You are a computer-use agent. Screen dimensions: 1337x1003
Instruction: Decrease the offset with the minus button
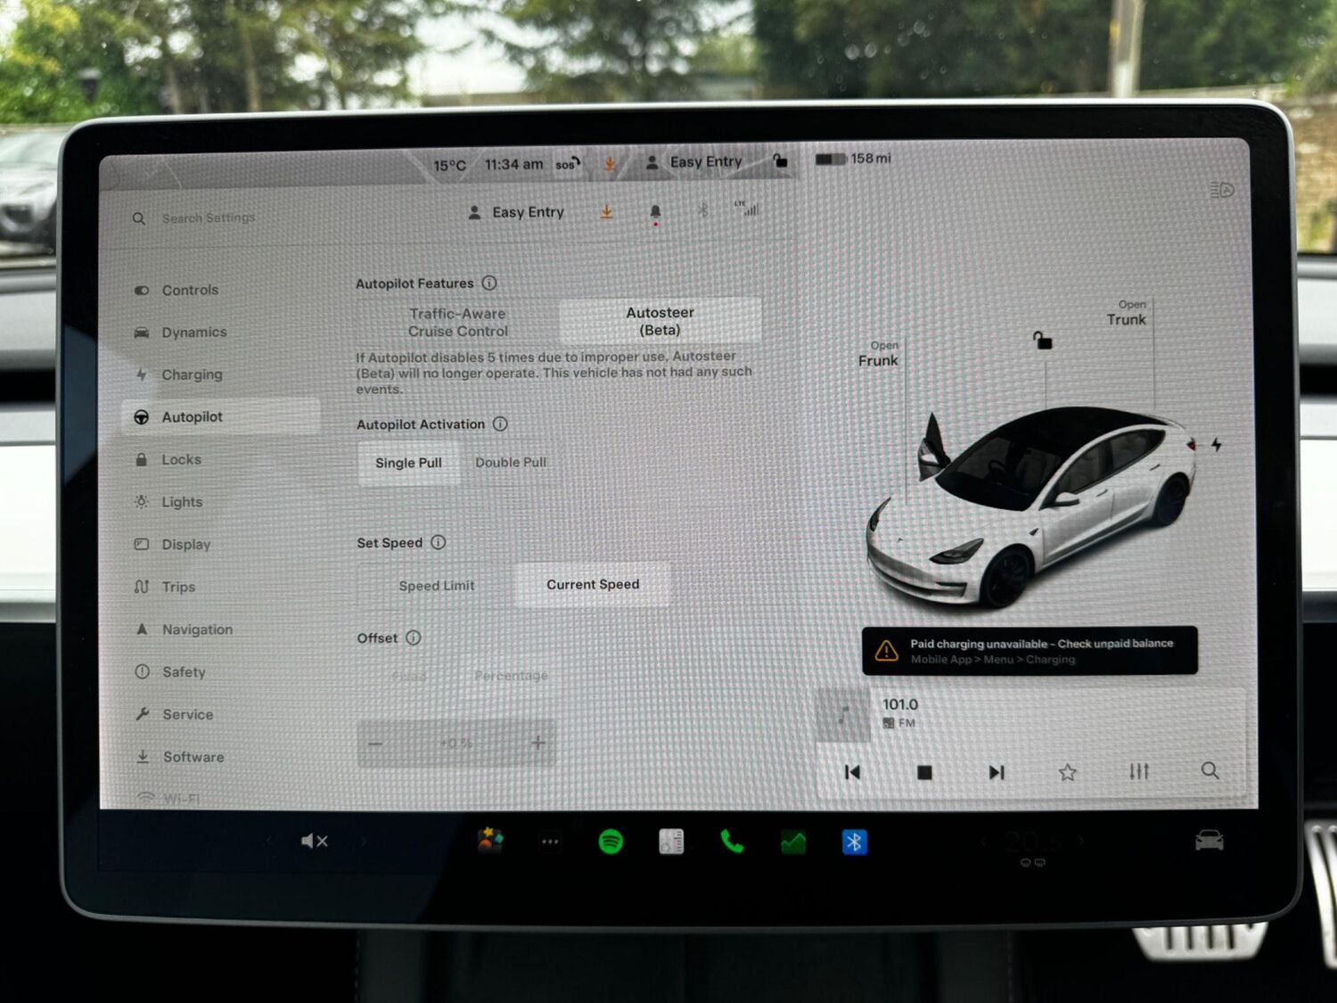375,744
